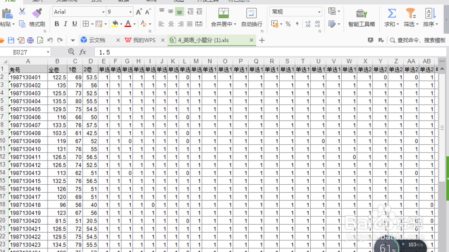449x252 pixels.
Task: Click cell containing 1987130401
Action: 28,77
